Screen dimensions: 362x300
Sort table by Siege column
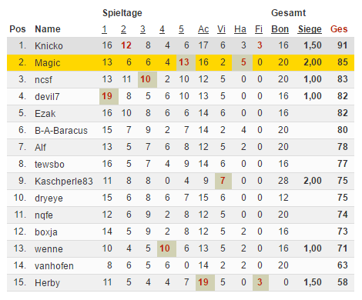point(310,29)
